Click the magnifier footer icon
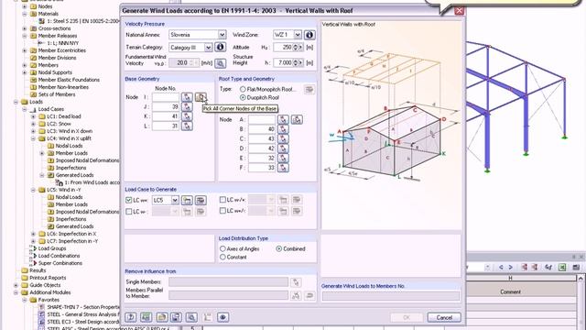586x330 pixels. pyautogui.click(x=191, y=317)
